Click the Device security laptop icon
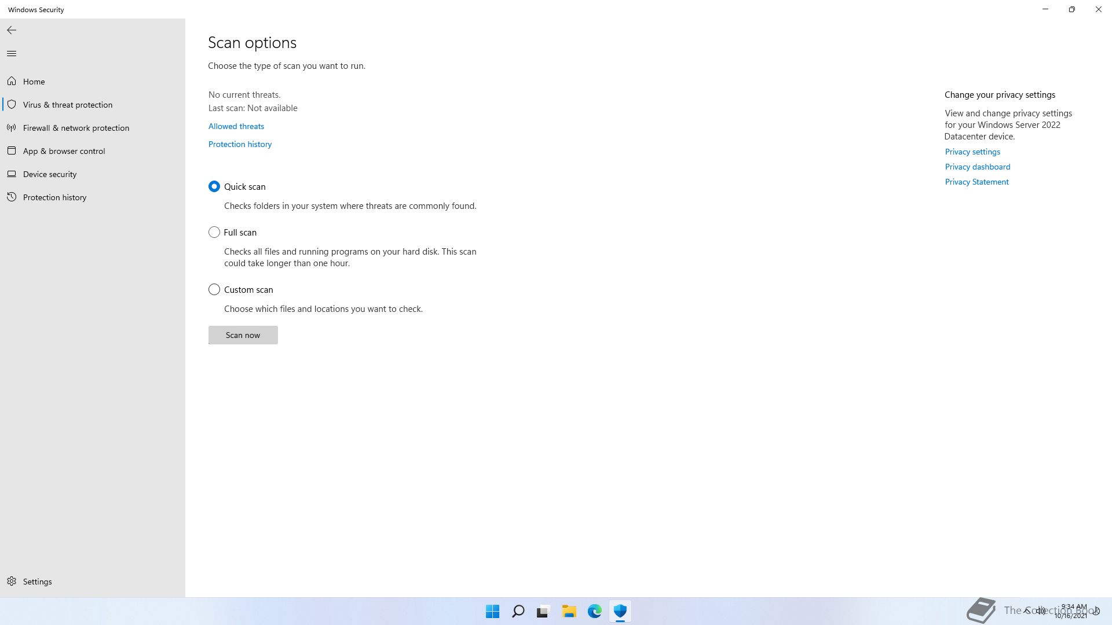 (x=12, y=174)
